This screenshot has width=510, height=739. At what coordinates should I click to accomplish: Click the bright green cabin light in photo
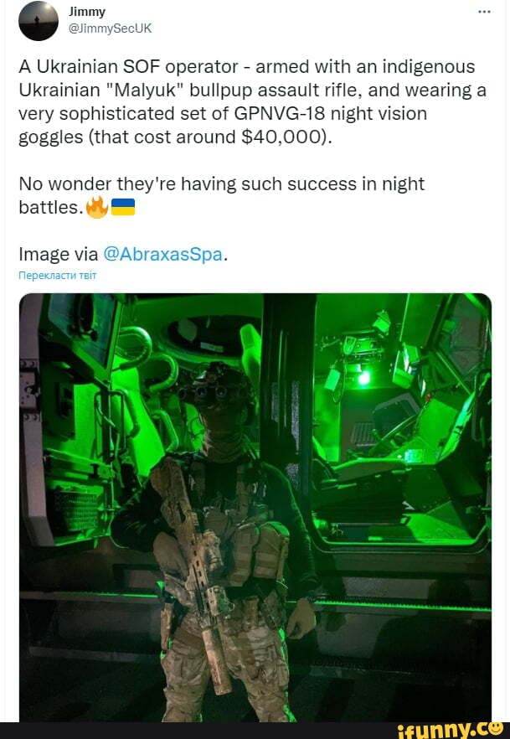click(x=364, y=377)
